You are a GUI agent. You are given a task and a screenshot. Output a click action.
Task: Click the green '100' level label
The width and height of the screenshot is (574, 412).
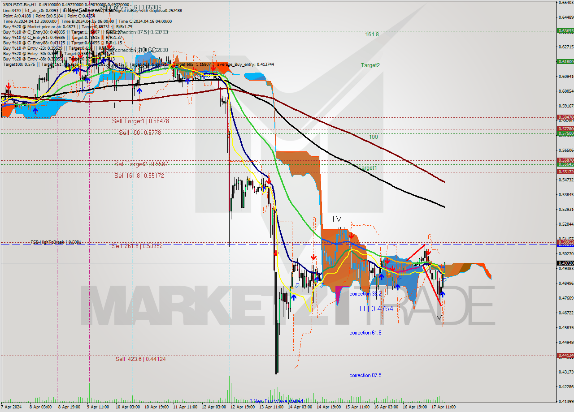(x=373, y=137)
